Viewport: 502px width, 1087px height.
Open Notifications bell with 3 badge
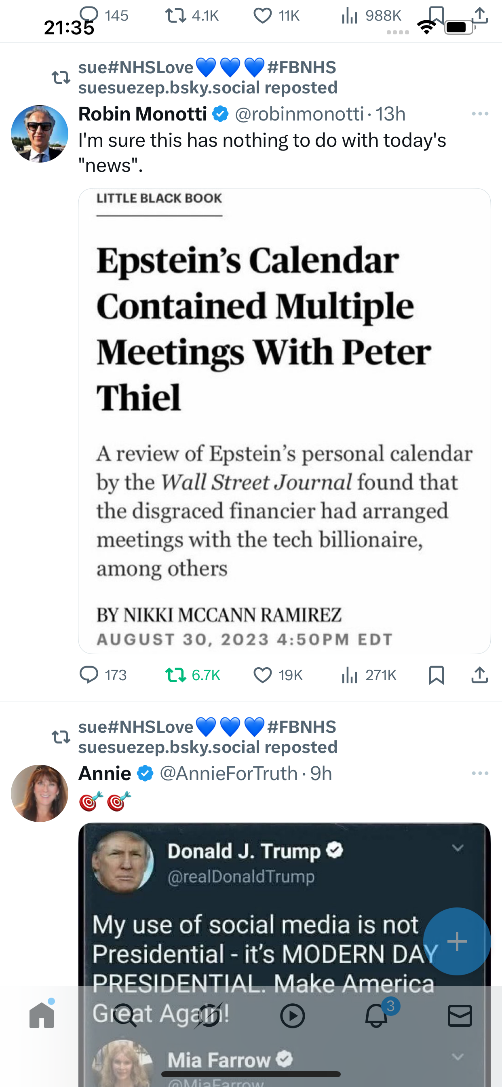tap(377, 1015)
